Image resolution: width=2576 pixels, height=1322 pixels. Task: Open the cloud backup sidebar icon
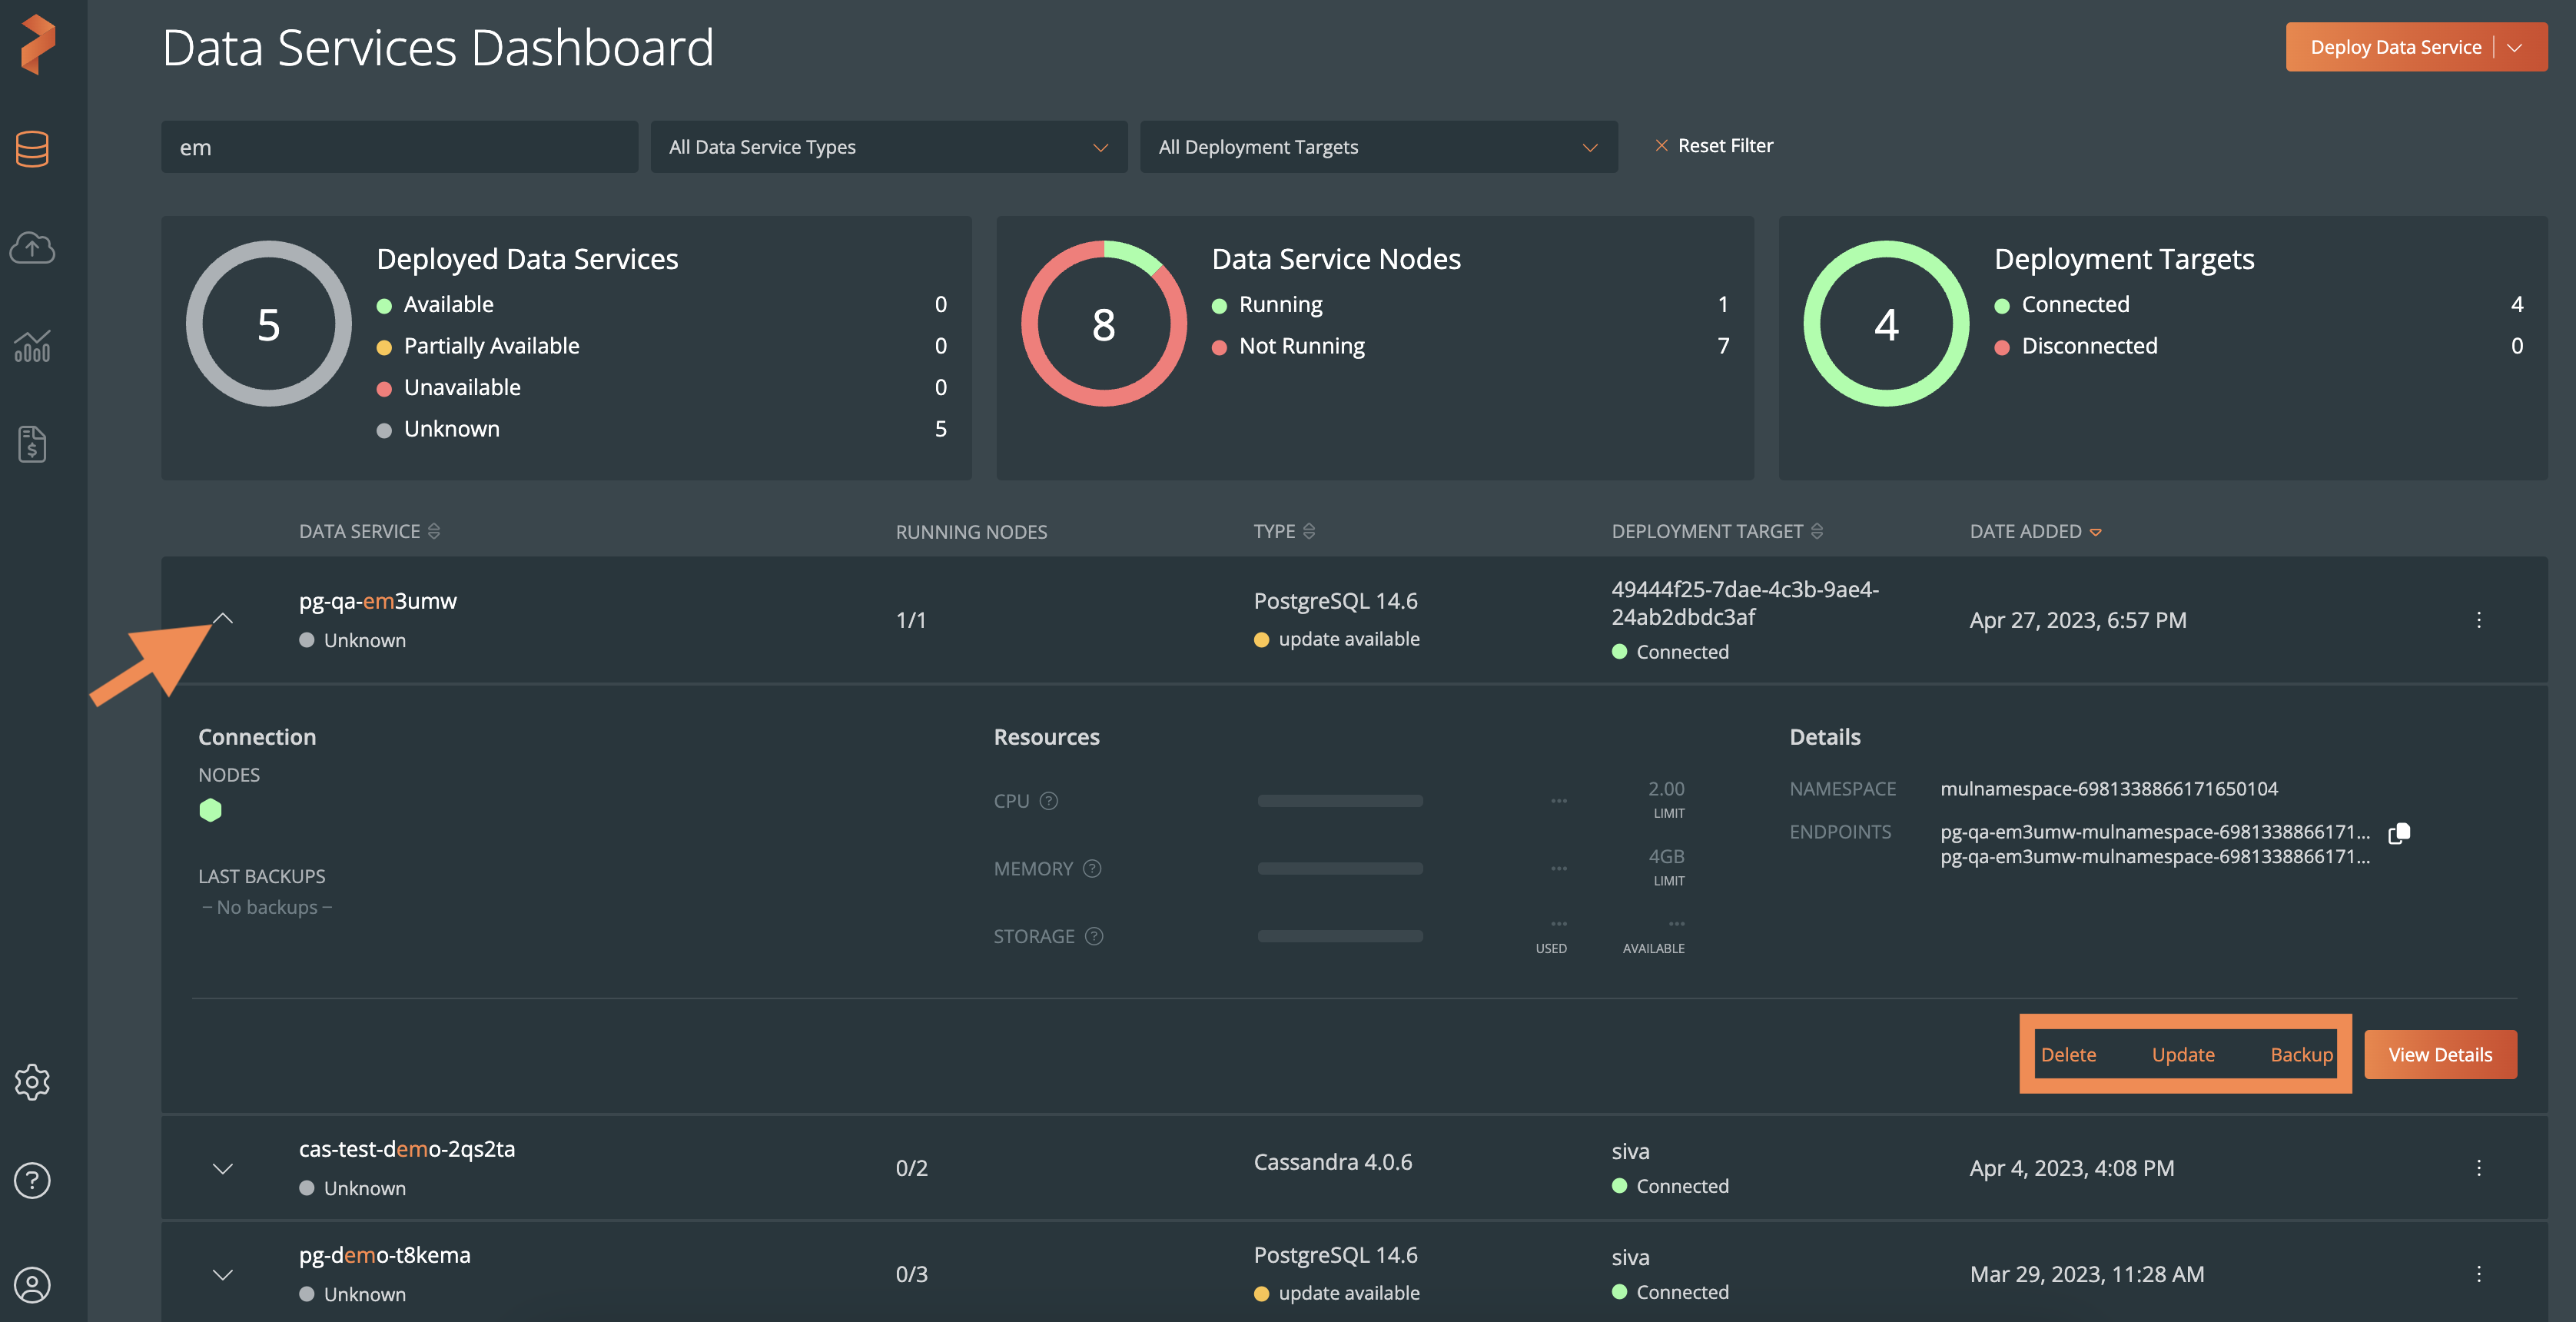[32, 247]
